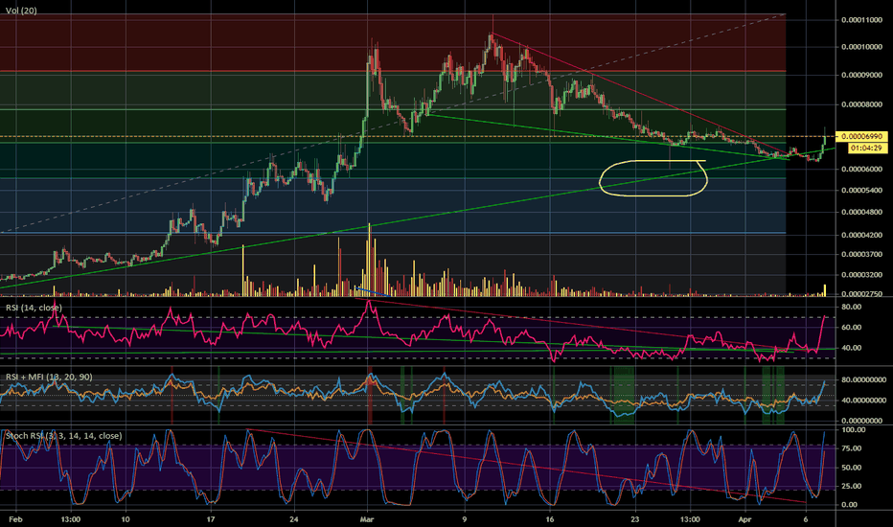Click the 60.00 level on RSI scale
The width and height of the screenshot is (893, 527).
coord(851,328)
